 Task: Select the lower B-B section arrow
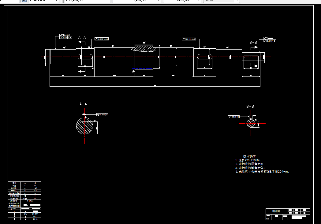[254, 65]
